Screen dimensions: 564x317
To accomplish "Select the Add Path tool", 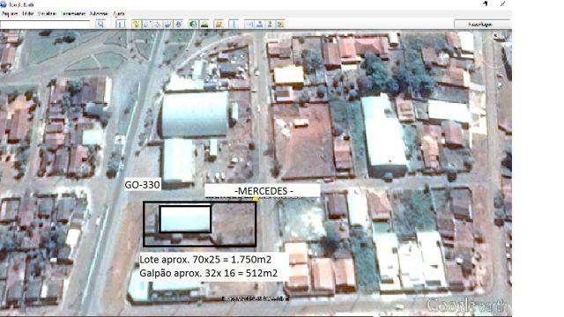I will pos(157,25).
